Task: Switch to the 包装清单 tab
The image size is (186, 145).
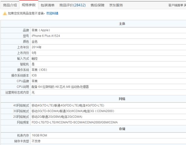Action: pyautogui.click(x=47, y=5)
